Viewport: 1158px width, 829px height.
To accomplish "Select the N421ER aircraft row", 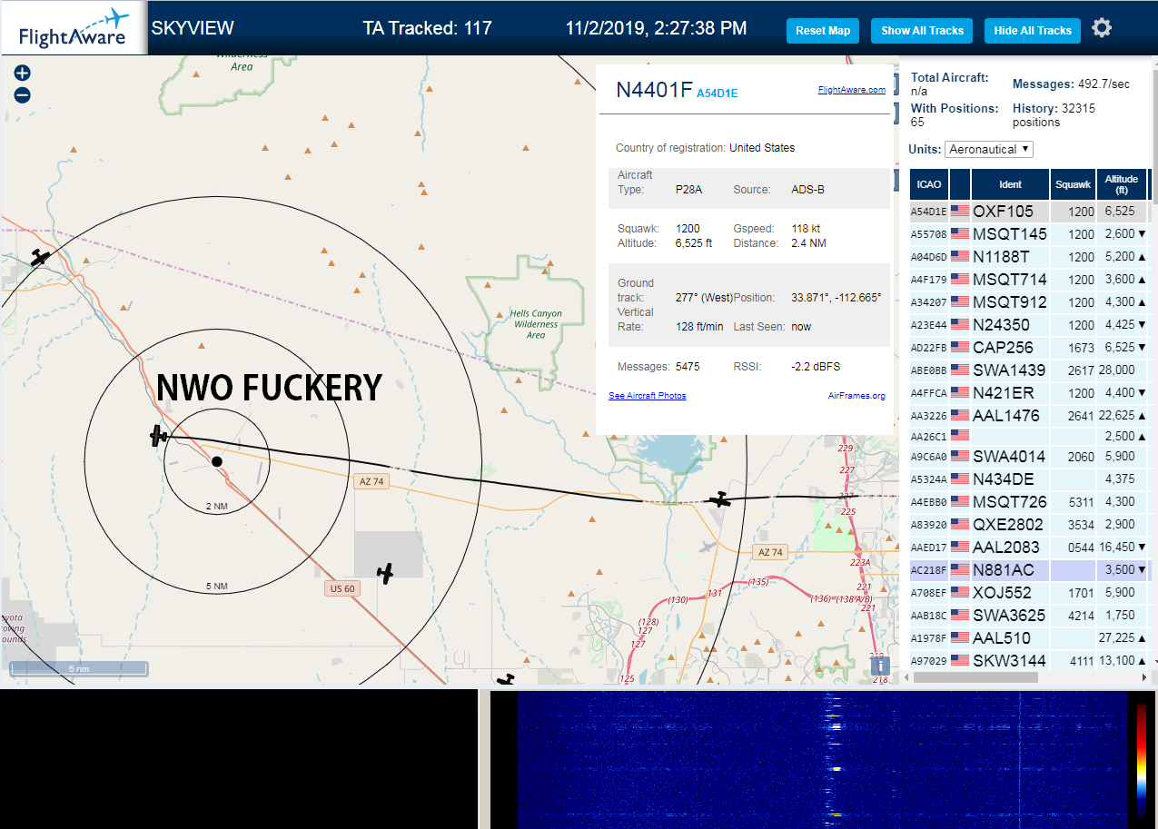I will [x=1030, y=393].
